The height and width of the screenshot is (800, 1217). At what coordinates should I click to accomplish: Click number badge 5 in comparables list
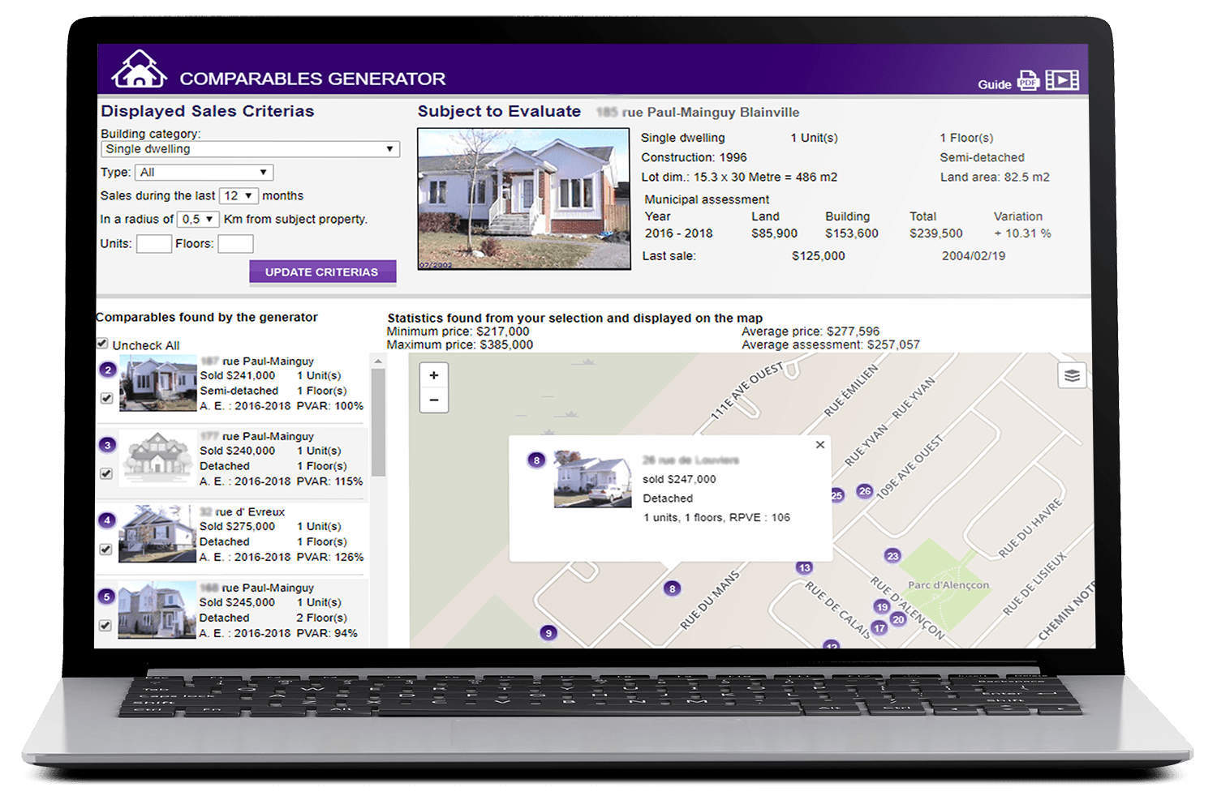point(106,597)
